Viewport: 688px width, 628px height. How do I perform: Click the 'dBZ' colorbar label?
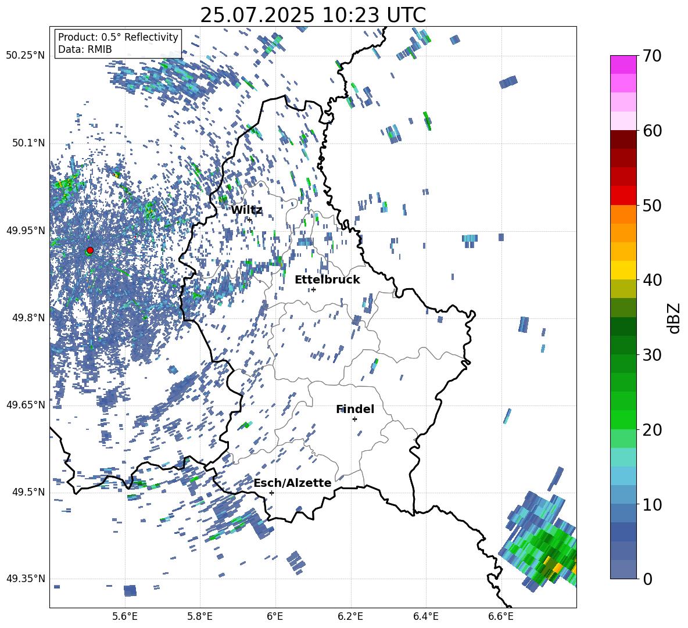[675, 318]
